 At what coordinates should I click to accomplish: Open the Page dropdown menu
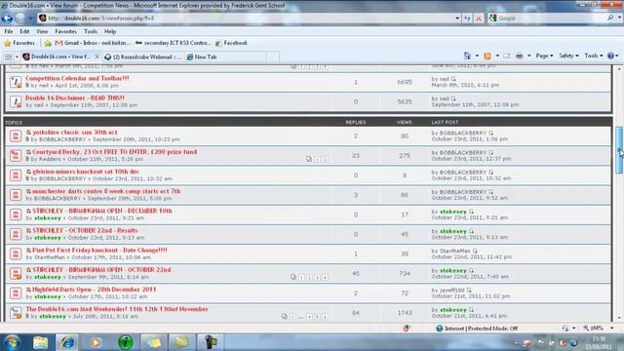point(544,56)
